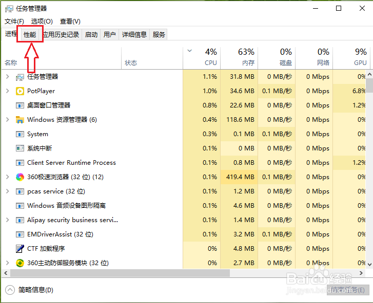Click the horizontal scrollbar right arrow
Image resolution: width=373 pixels, height=303 pixels.
361,273
